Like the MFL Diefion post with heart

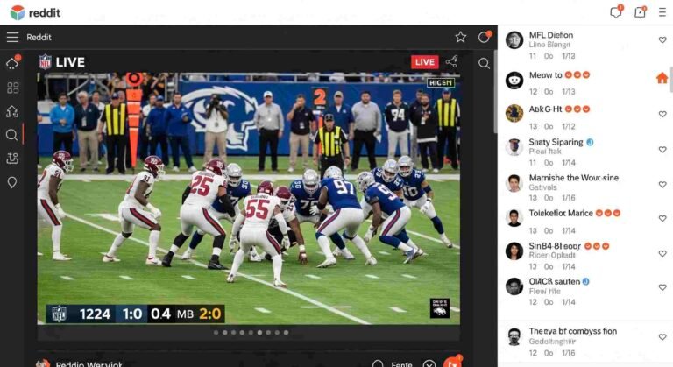point(662,40)
